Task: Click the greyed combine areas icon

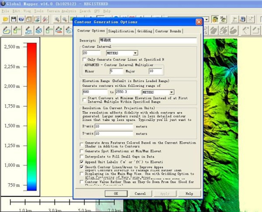Action: point(213,30)
